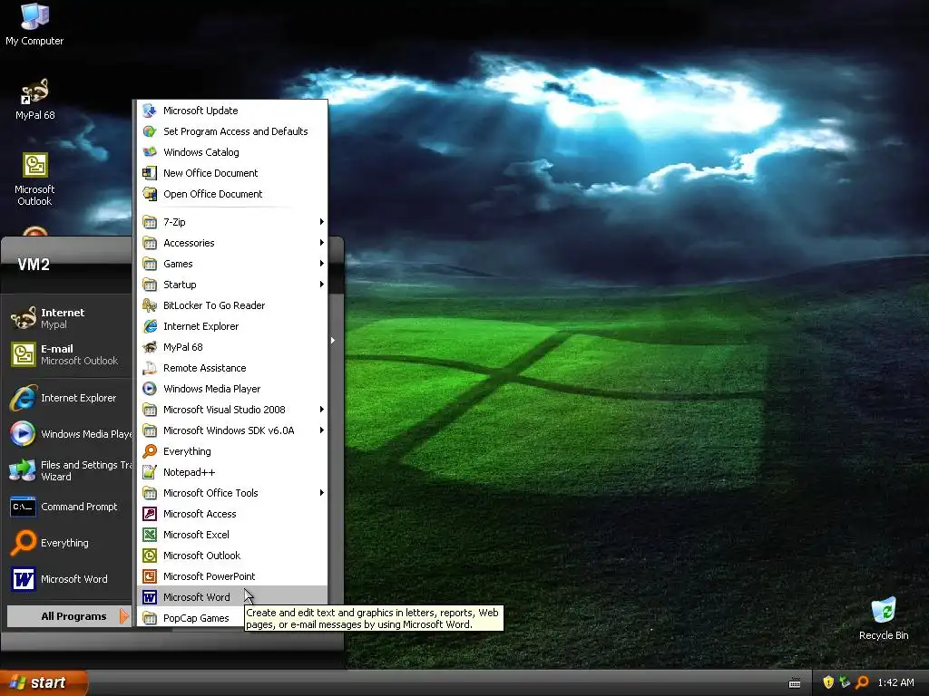Click 7-Zip folder label

click(x=174, y=222)
